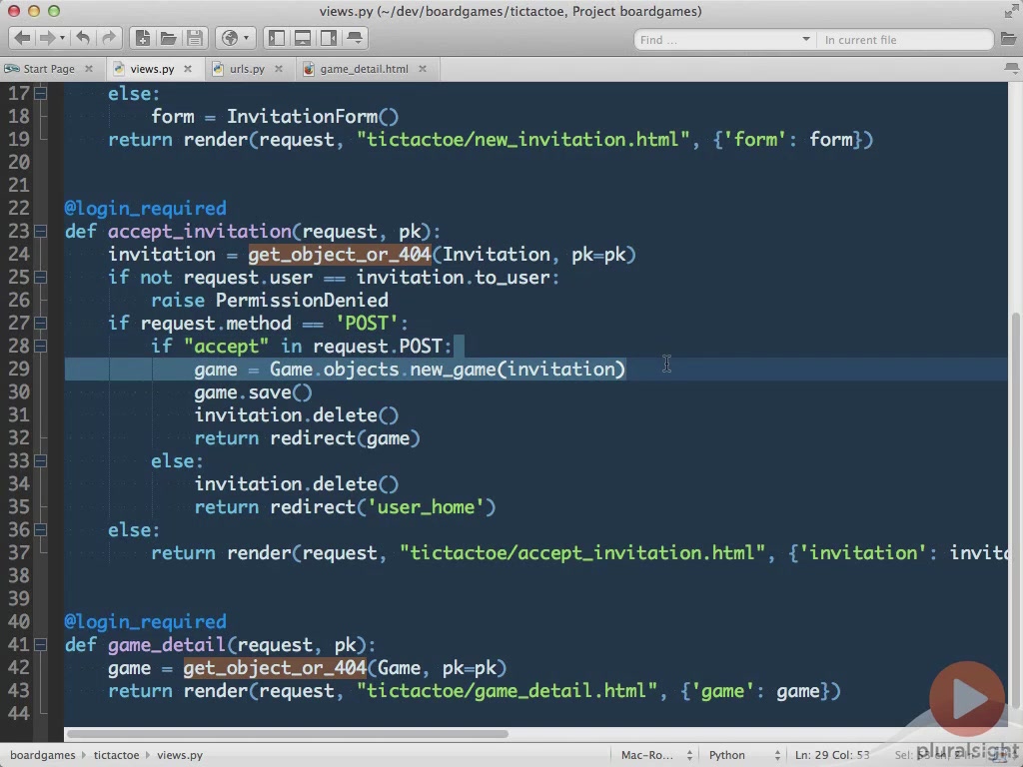Click the globe browser preview icon
1023x767 pixels.
tap(230, 39)
